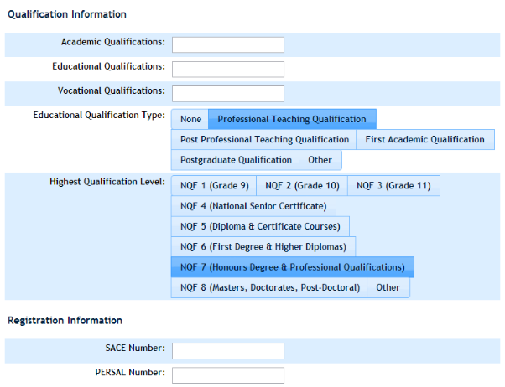The width and height of the screenshot is (505, 387).
Task: Click the Vocational Qualifications field
Action: point(227,93)
